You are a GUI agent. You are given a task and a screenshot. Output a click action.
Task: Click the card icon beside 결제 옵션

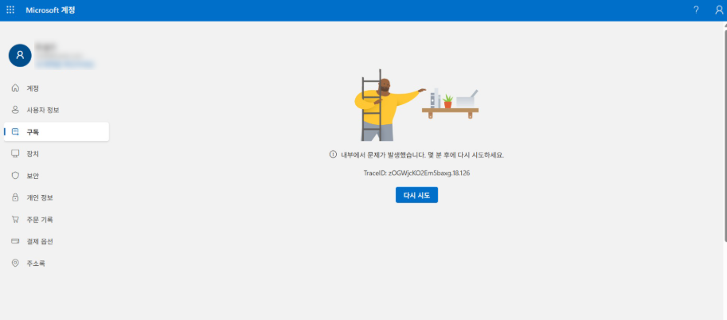pos(15,241)
